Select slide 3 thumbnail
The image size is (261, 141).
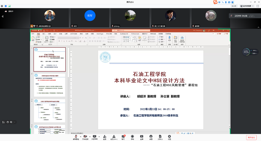pyautogui.click(x=50, y=111)
